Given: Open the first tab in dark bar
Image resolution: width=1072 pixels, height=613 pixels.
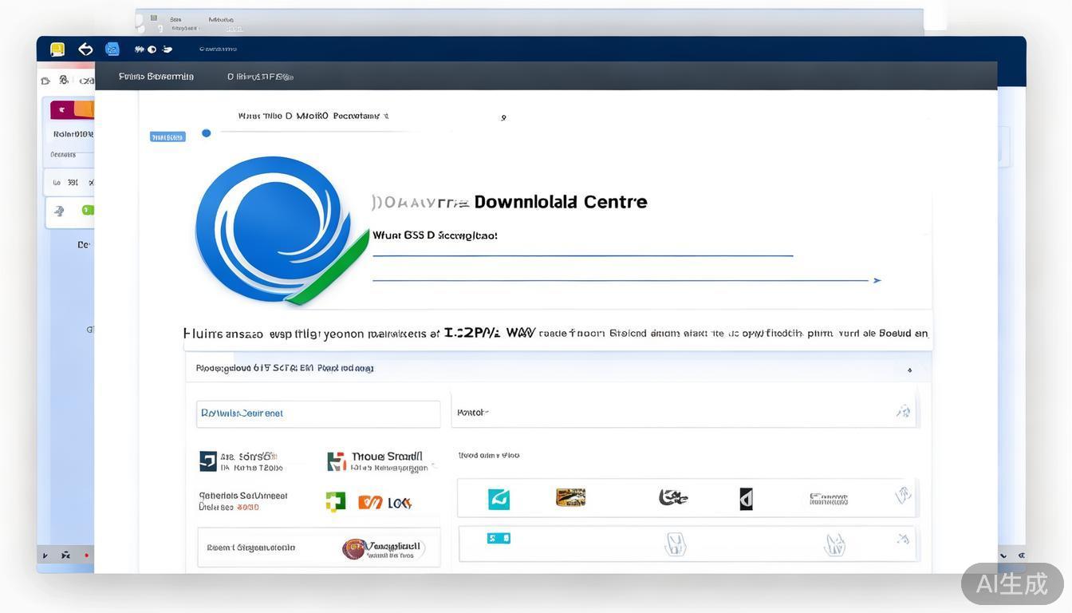Looking at the screenshot, I should point(156,77).
